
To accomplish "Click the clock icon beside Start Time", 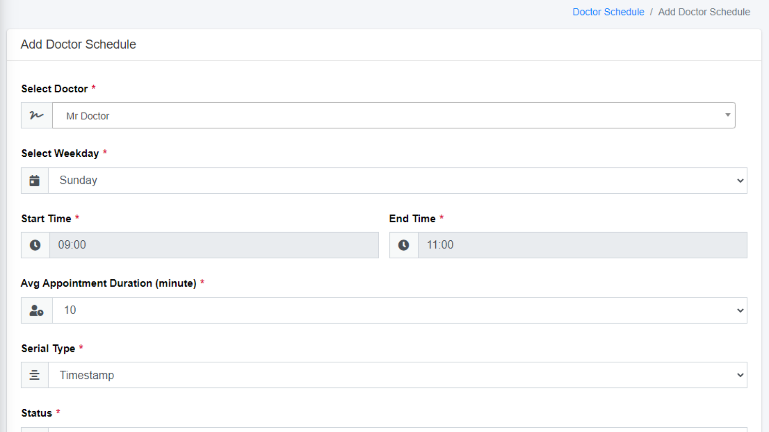I will [x=35, y=245].
